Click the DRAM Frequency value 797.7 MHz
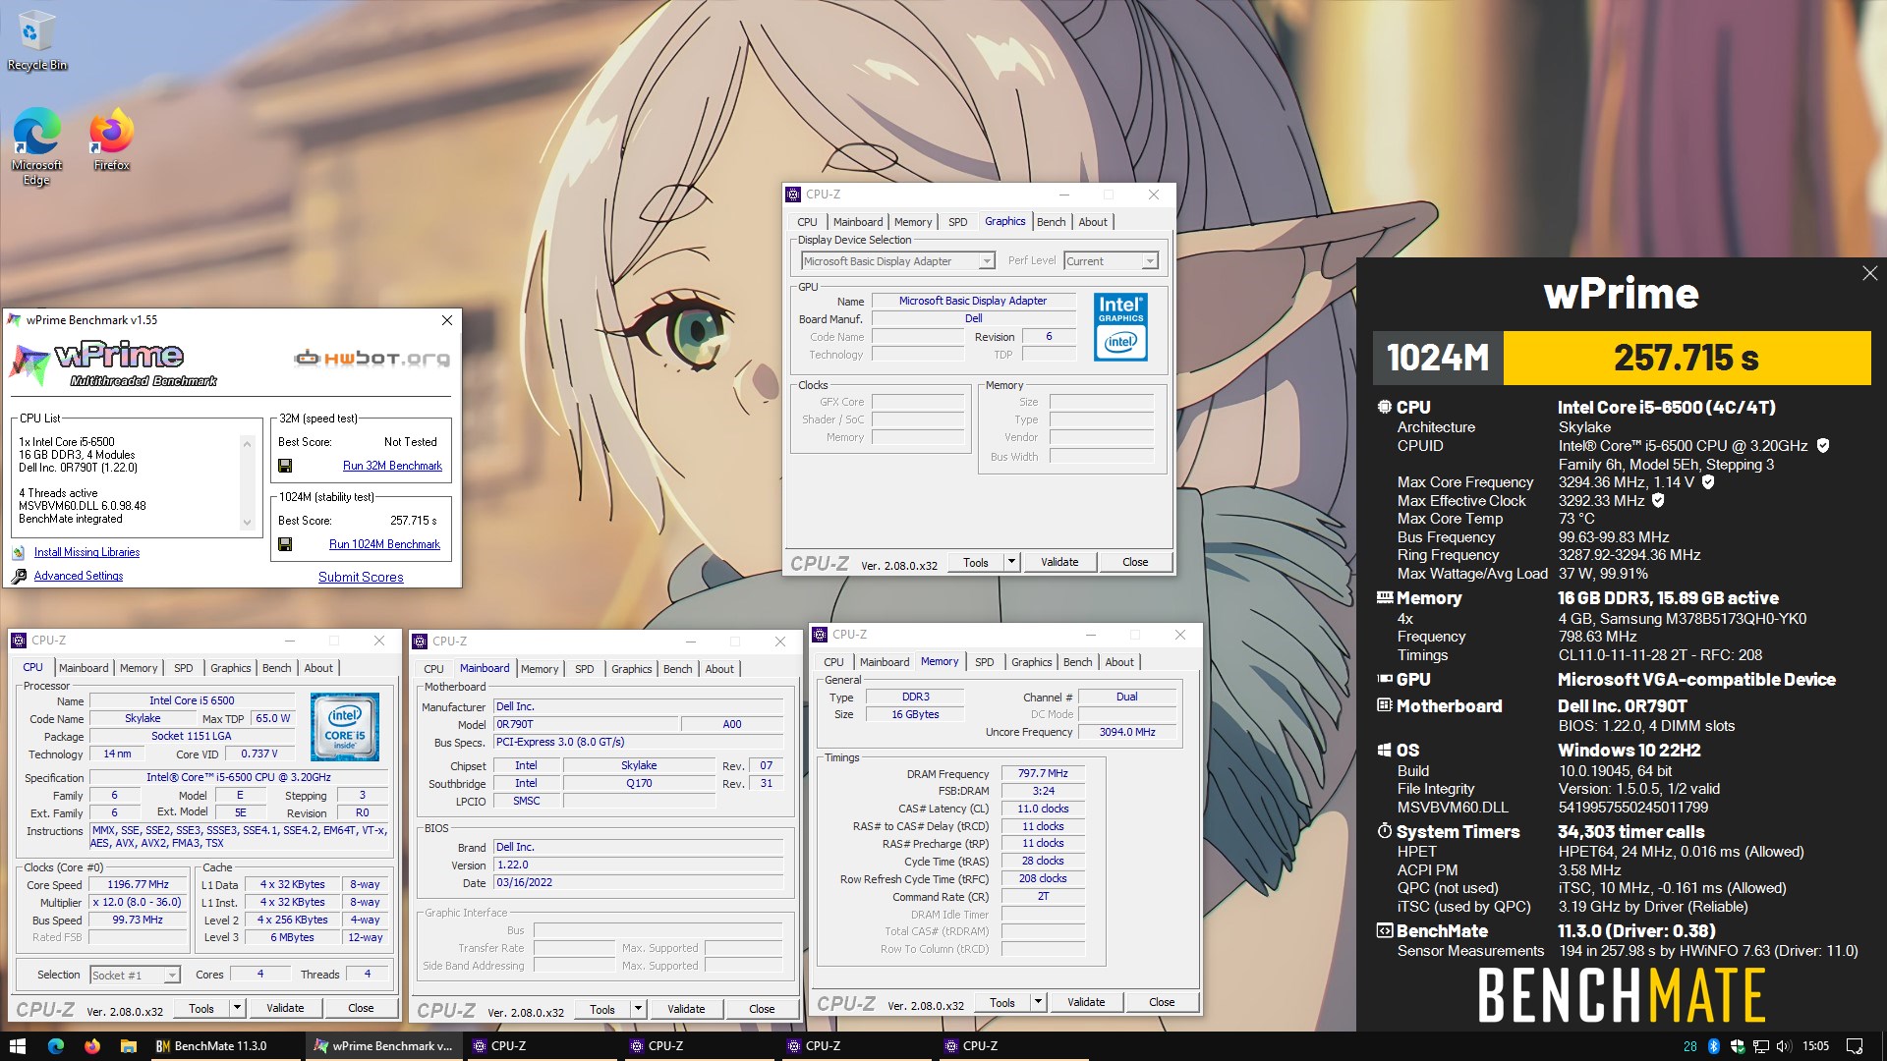Image resolution: width=1887 pixels, height=1061 pixels. 1043,774
